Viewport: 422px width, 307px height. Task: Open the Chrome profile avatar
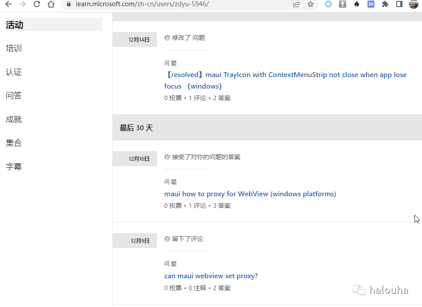point(414,4)
